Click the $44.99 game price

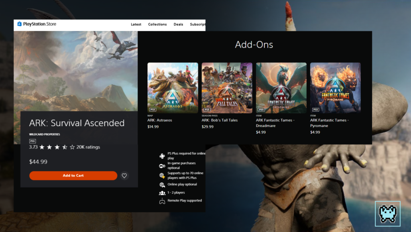point(38,162)
